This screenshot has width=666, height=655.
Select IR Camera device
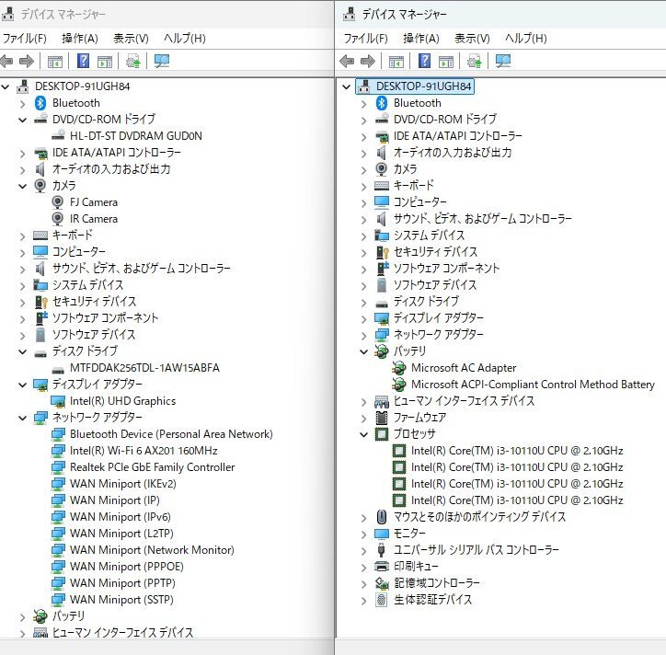94,219
